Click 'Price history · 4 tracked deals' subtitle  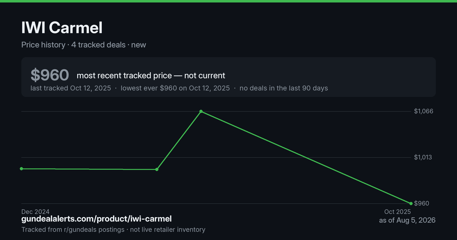click(73, 45)
